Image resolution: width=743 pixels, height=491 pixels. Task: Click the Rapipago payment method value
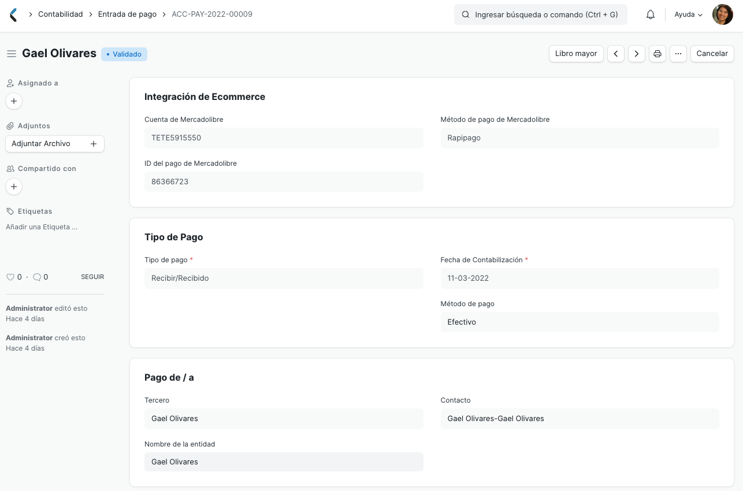tap(579, 138)
